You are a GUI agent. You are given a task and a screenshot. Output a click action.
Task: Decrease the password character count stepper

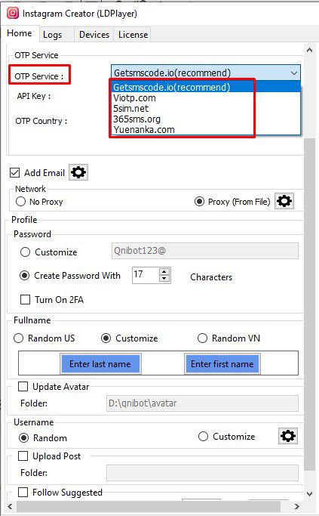coord(164,279)
